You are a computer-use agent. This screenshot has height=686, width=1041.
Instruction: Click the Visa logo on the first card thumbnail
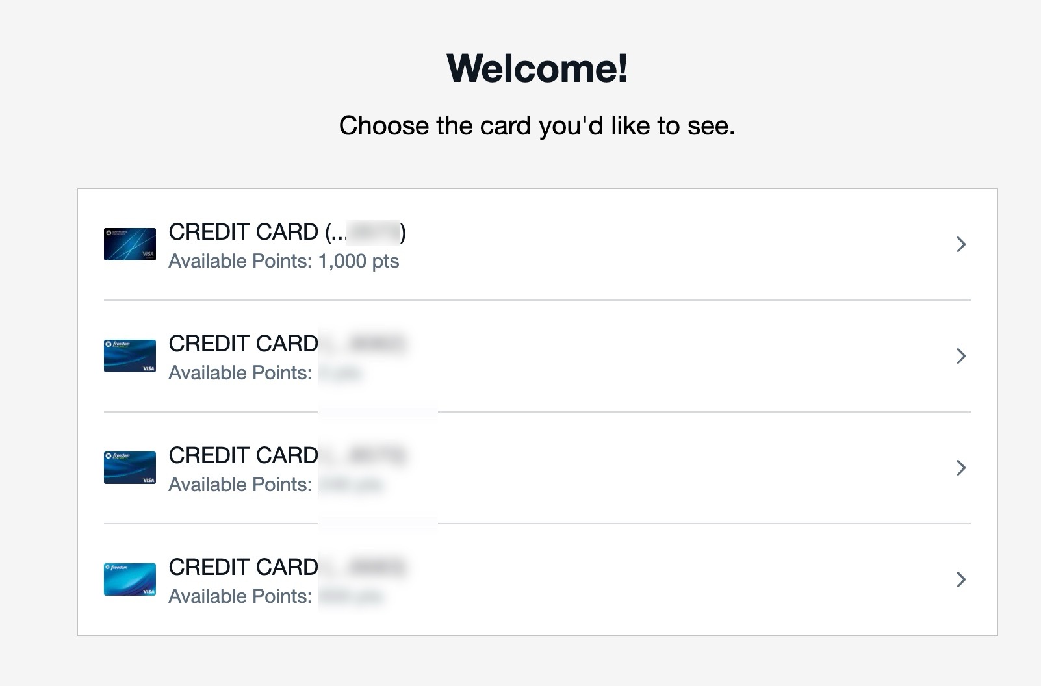(x=147, y=255)
